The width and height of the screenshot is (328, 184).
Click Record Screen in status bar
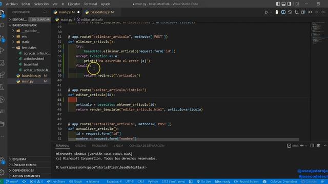247,182
